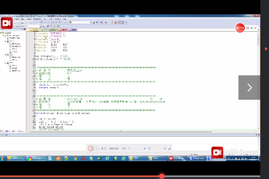Switch to the active yellow editor tab
The image size is (269, 179).
[x=34, y=30]
